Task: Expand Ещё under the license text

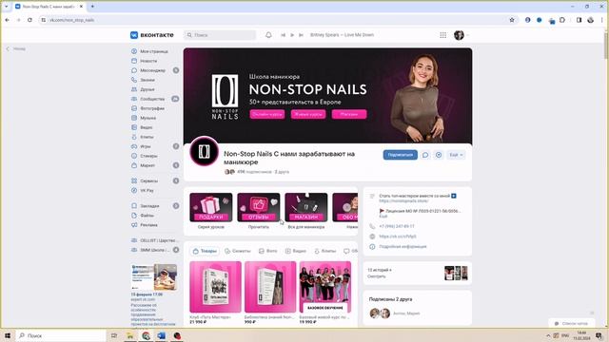Action: [383, 216]
